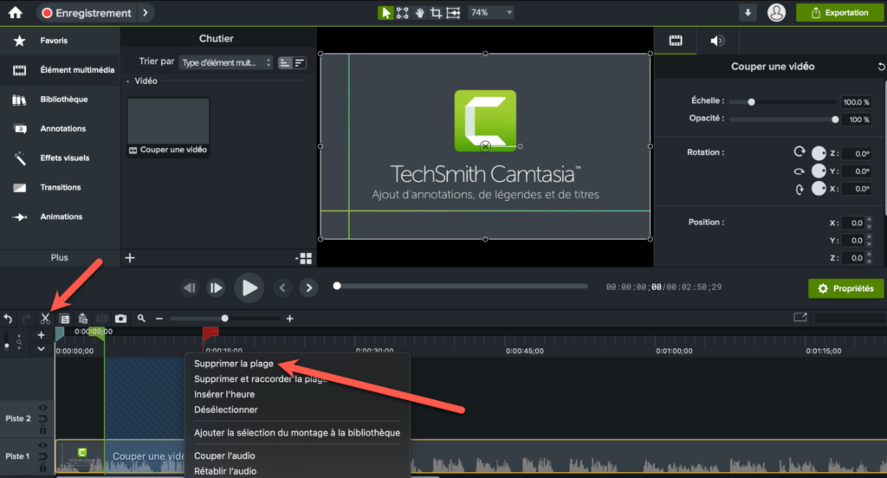Select Insérer l'heure menu entry
The image size is (887, 478).
click(x=224, y=394)
